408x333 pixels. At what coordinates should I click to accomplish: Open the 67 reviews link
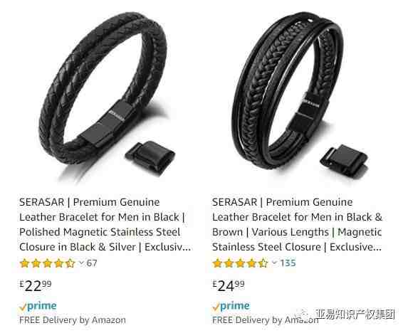pos(92,263)
